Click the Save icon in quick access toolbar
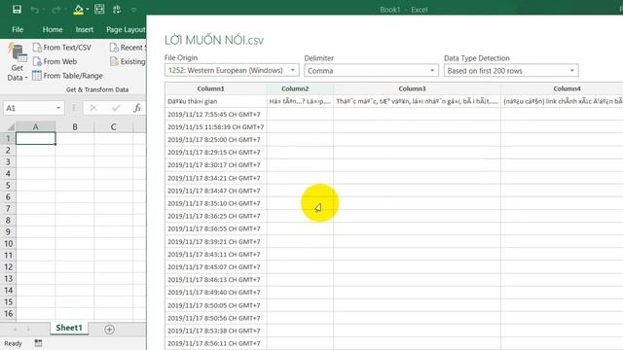623x350 pixels. (x=17, y=9)
